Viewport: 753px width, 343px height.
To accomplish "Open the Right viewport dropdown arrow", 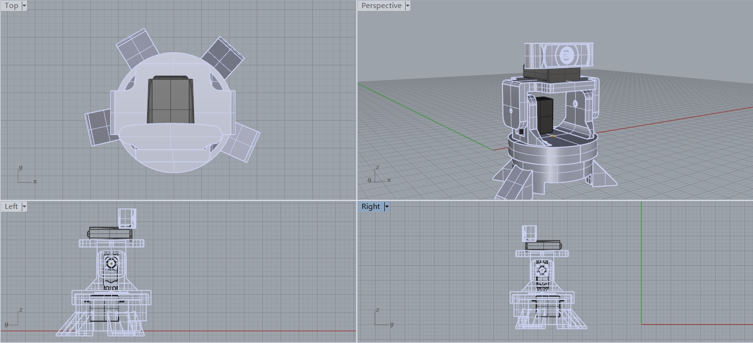I will tap(387, 207).
